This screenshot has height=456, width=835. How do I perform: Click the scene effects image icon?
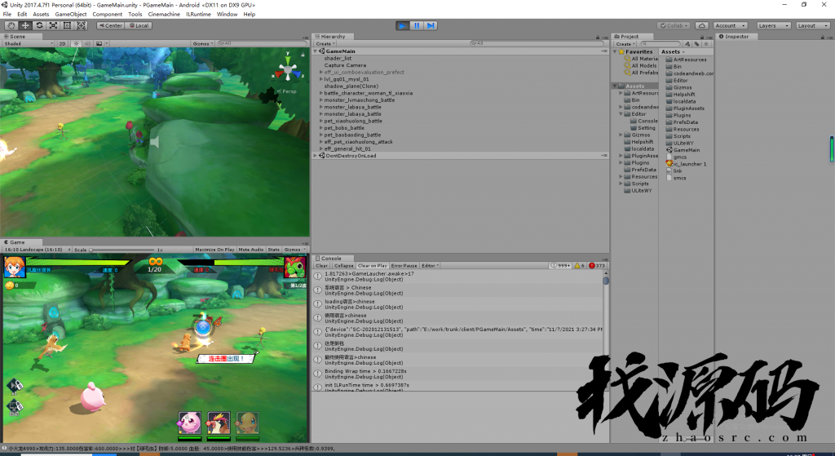99,44
